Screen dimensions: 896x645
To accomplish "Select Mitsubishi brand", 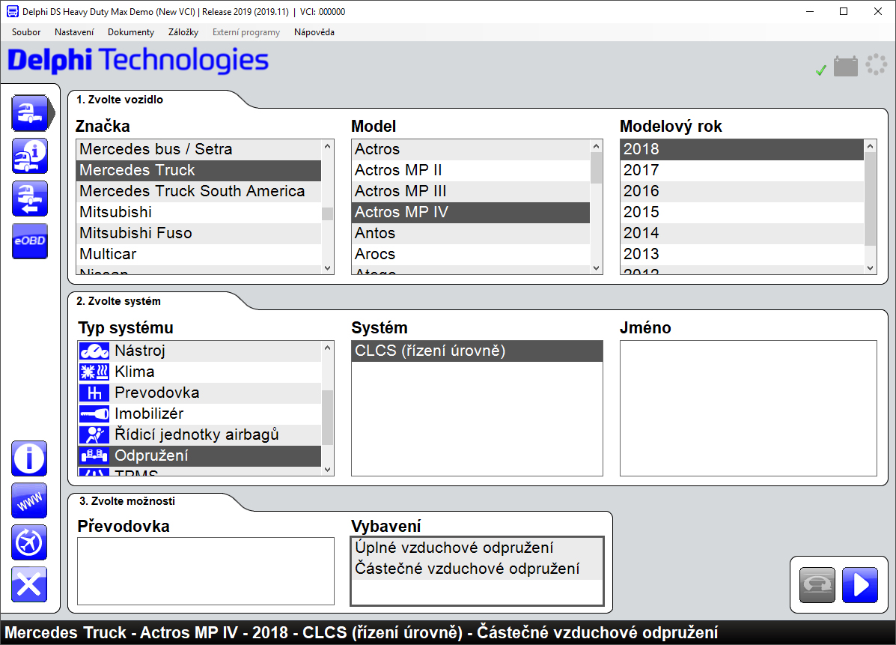I will 199,213.
